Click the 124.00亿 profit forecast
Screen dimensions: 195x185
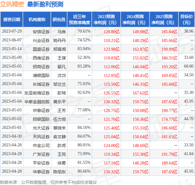(x=112, y=145)
